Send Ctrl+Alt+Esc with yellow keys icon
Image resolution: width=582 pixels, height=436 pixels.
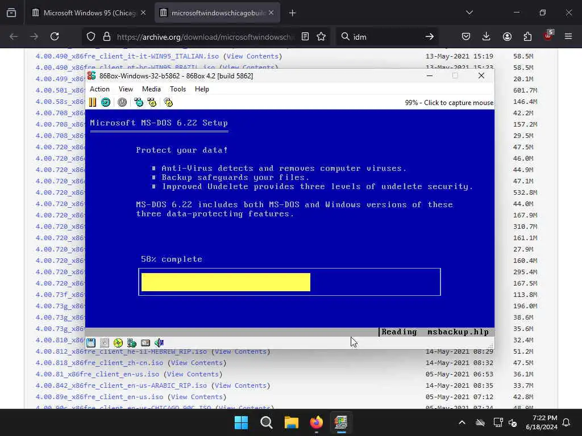152,102
